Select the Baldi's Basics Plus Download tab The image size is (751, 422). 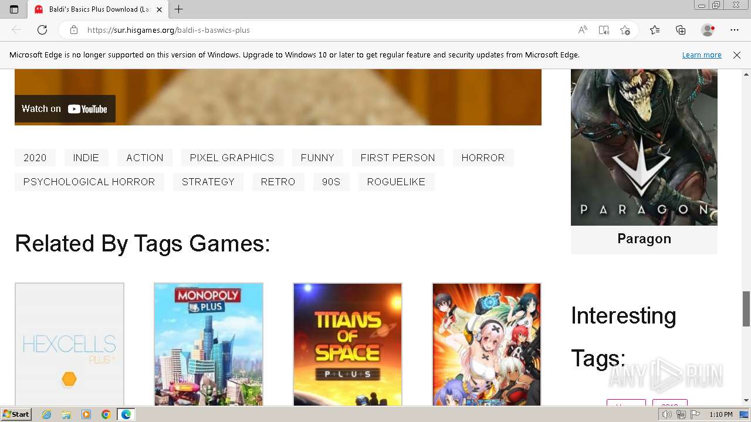coord(99,9)
